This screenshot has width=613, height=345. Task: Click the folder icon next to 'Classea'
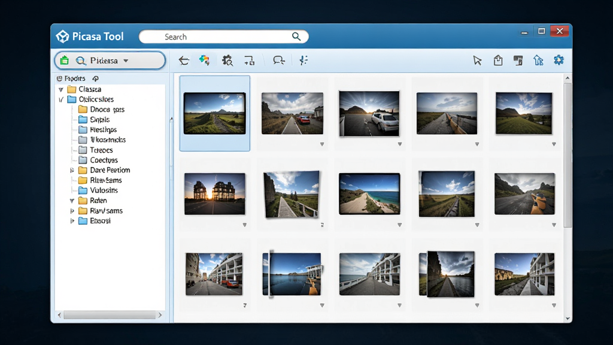point(72,89)
